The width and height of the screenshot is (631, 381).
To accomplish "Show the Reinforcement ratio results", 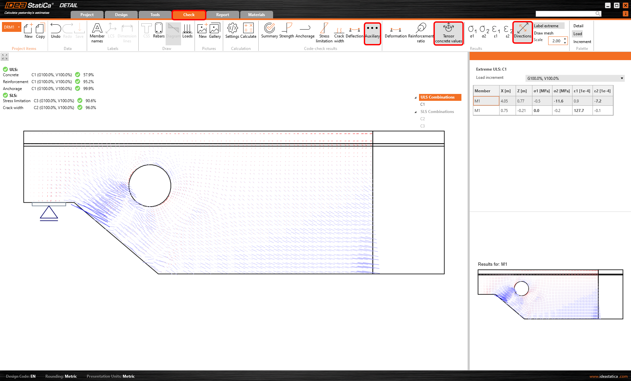I will (x=421, y=32).
